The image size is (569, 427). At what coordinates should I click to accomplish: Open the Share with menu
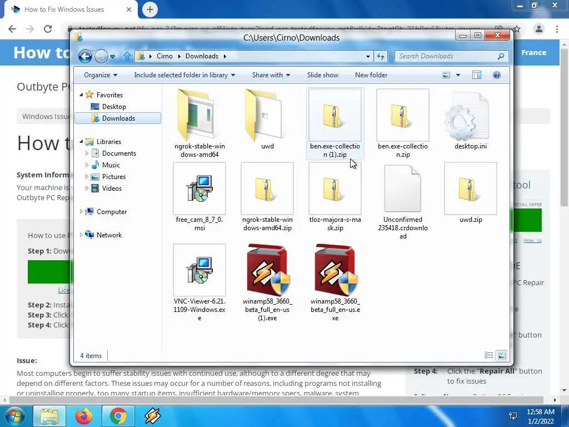point(271,75)
